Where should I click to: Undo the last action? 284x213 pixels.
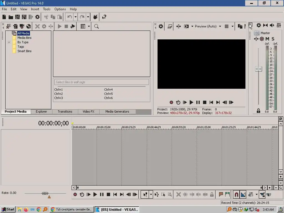click(70, 17)
